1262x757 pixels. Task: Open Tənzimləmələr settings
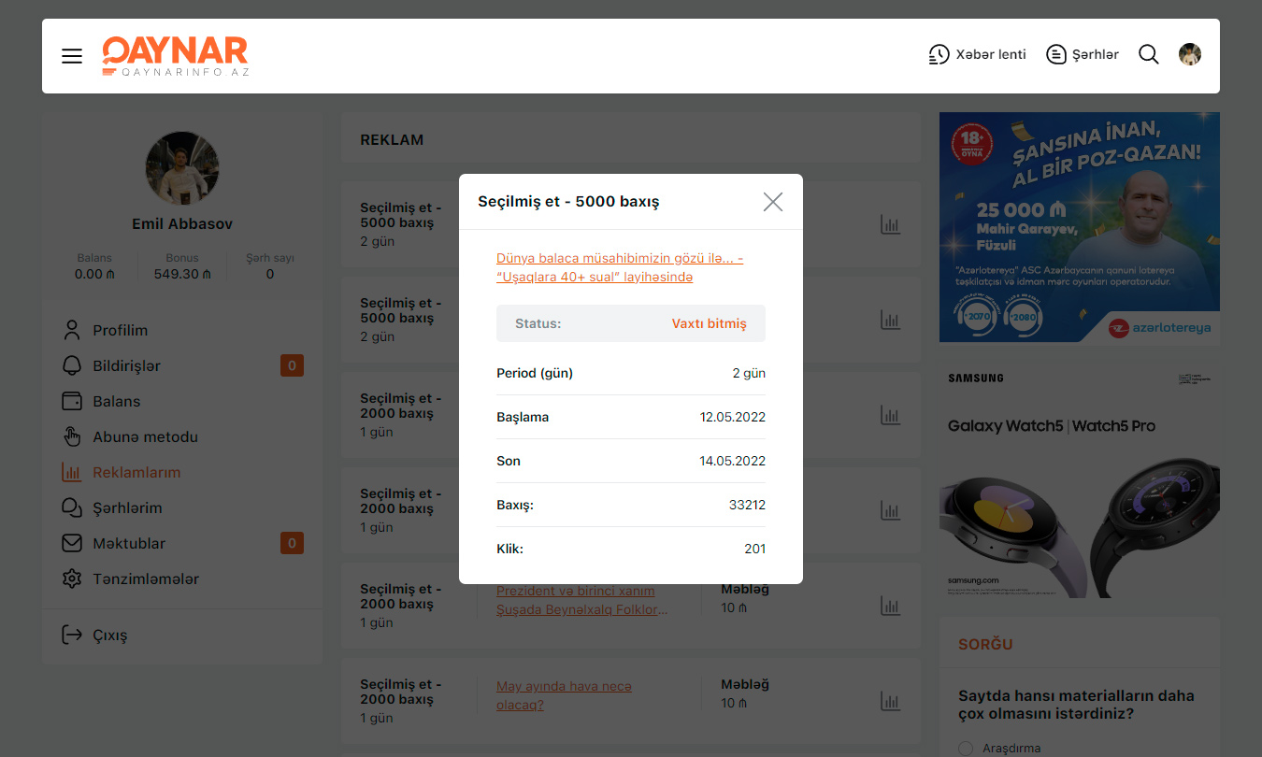coord(145,578)
